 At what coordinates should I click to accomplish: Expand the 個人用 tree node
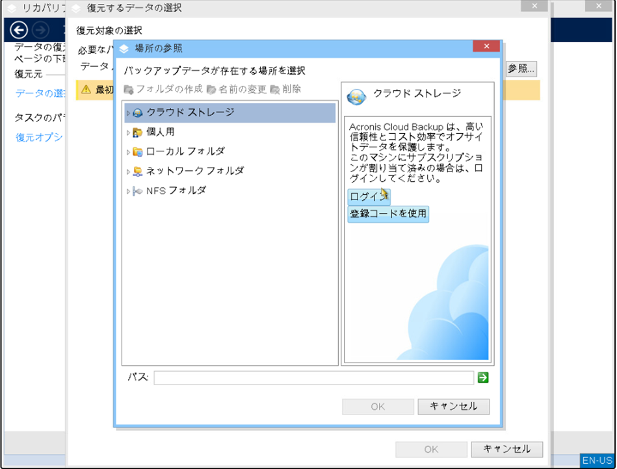point(128,133)
